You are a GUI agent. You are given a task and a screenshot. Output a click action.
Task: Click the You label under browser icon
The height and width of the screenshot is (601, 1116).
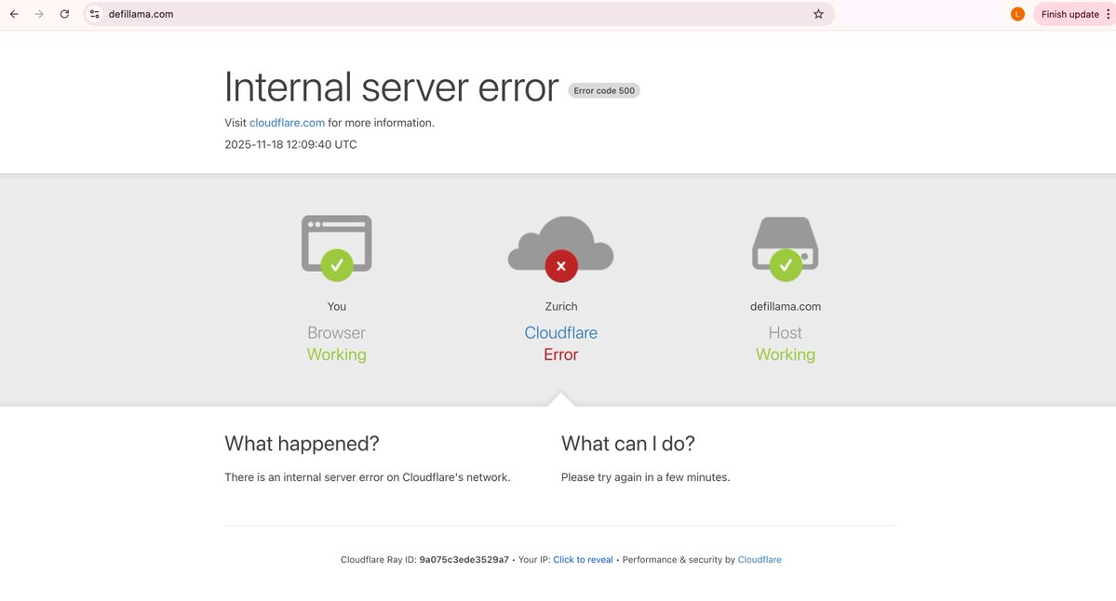pyautogui.click(x=337, y=306)
